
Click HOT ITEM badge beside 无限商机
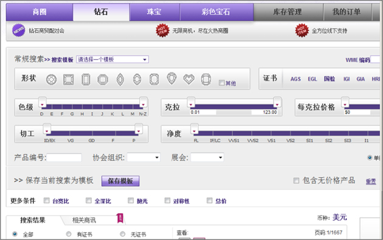coord(163,30)
